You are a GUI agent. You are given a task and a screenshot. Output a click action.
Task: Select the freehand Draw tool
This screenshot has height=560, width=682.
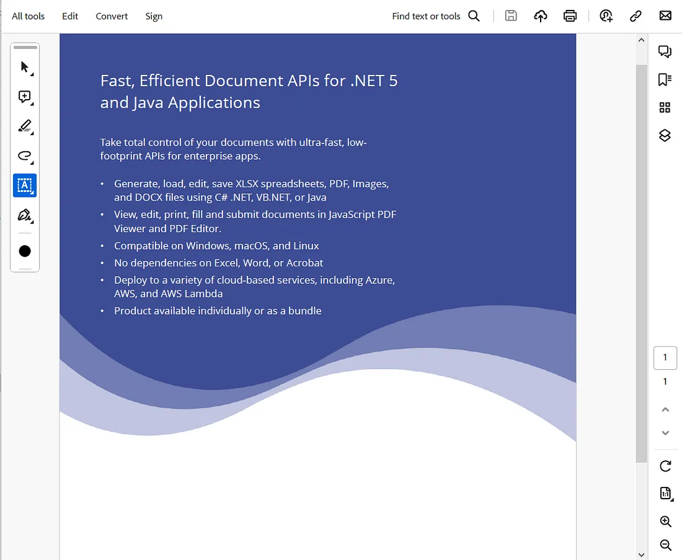click(x=25, y=156)
